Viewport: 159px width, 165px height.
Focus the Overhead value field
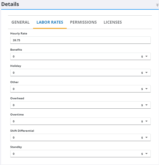point(75,105)
